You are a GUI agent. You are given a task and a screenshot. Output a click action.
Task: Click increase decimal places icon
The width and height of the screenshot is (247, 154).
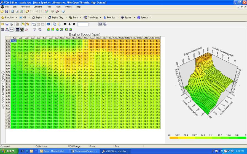point(39,29)
